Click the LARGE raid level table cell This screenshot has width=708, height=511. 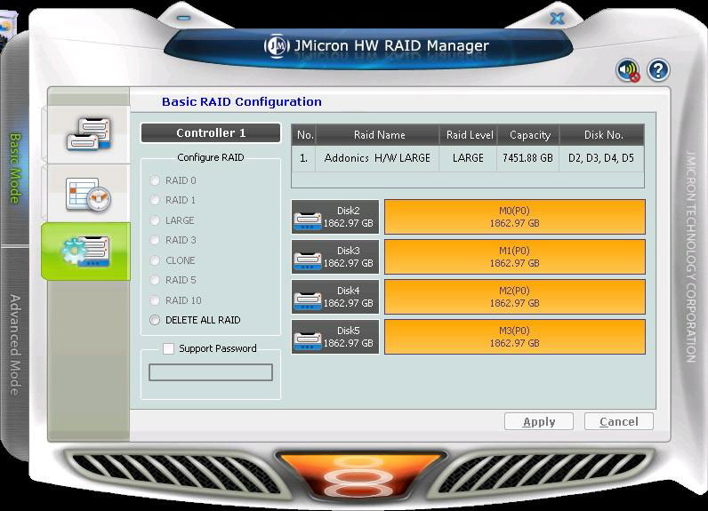468,158
